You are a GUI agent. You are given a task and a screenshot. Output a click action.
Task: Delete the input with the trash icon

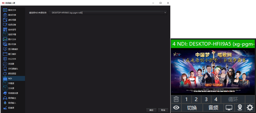tap(176, 99)
